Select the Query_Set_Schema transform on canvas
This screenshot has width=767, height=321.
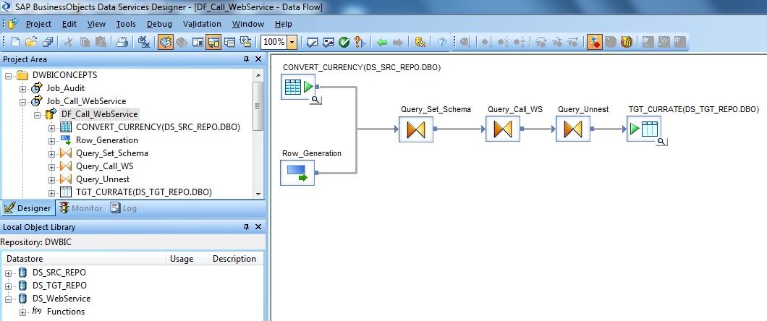pos(416,129)
